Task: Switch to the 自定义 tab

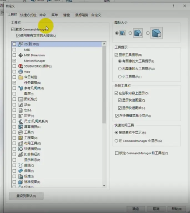Action: click(x=96, y=15)
